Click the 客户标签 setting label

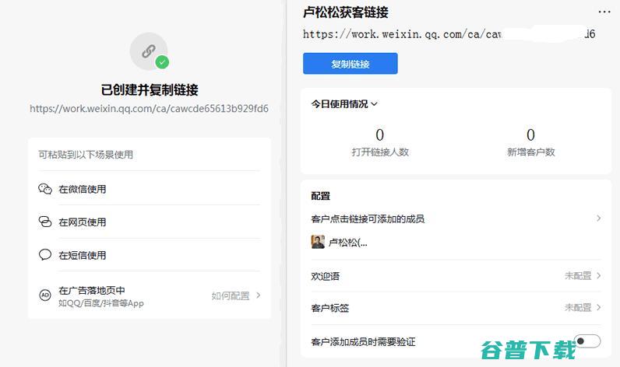coord(329,308)
